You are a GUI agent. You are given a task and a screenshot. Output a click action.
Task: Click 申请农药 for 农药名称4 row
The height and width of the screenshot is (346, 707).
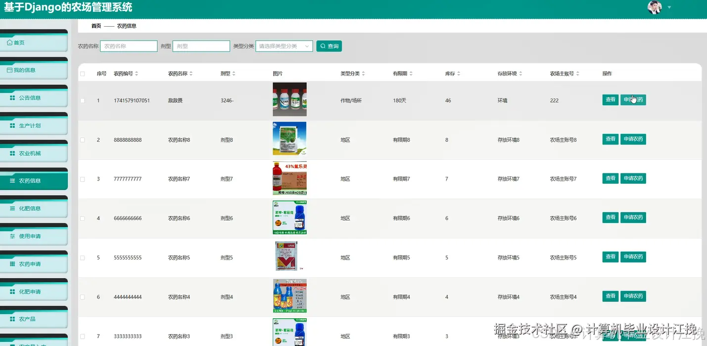point(633,296)
